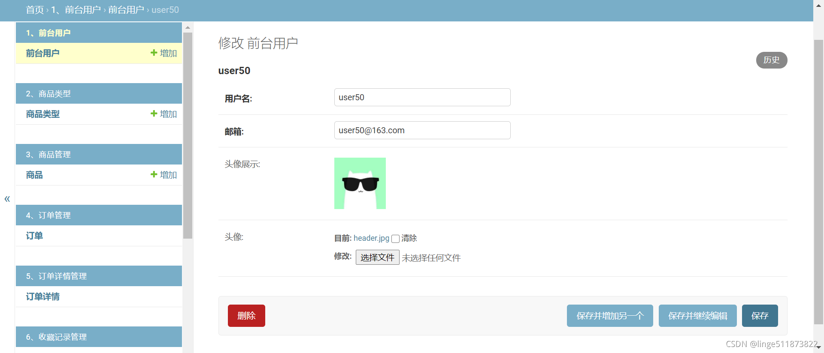Open the 订单 list
Screen dimensions: 824x353
click(x=34, y=236)
